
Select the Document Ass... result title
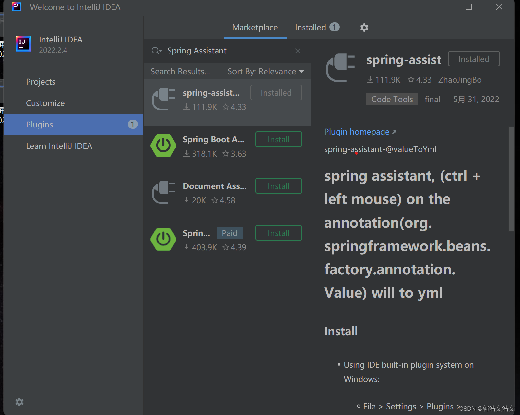(x=215, y=186)
